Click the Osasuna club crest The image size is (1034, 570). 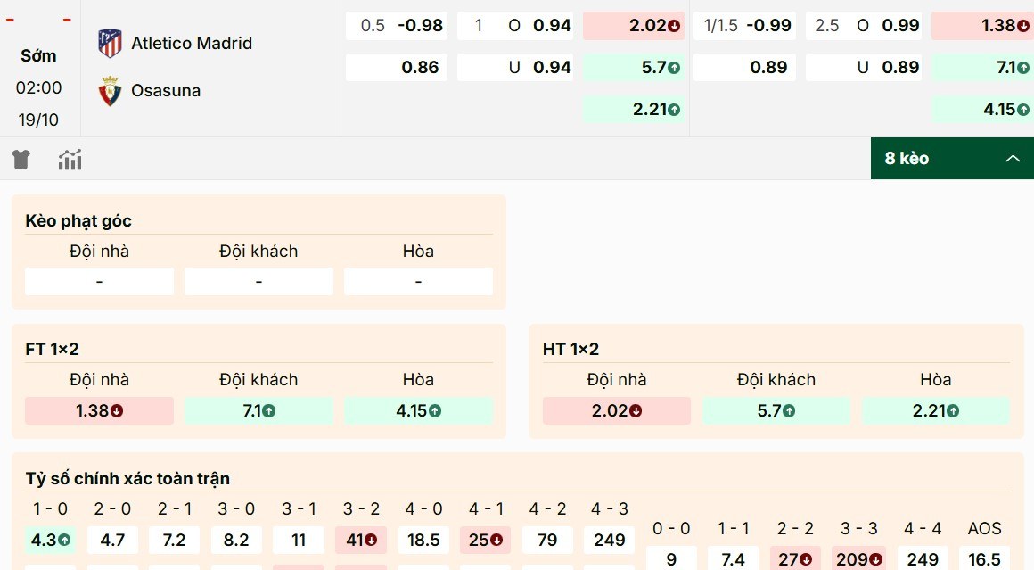click(x=108, y=90)
